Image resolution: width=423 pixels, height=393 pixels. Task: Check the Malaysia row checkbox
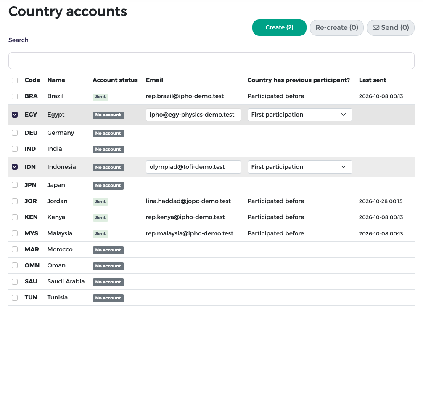coord(15,233)
